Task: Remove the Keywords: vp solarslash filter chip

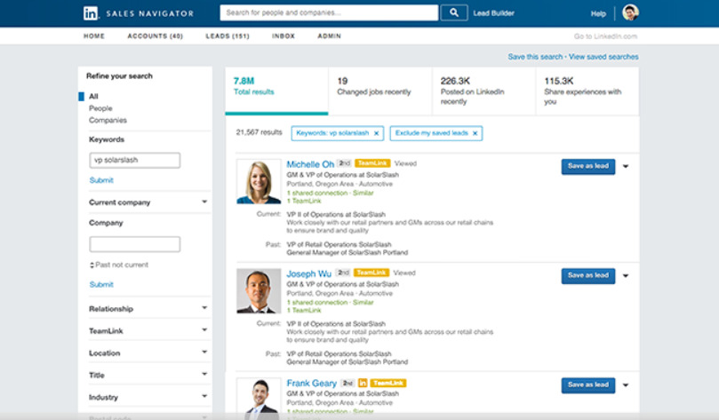Action: [x=377, y=133]
